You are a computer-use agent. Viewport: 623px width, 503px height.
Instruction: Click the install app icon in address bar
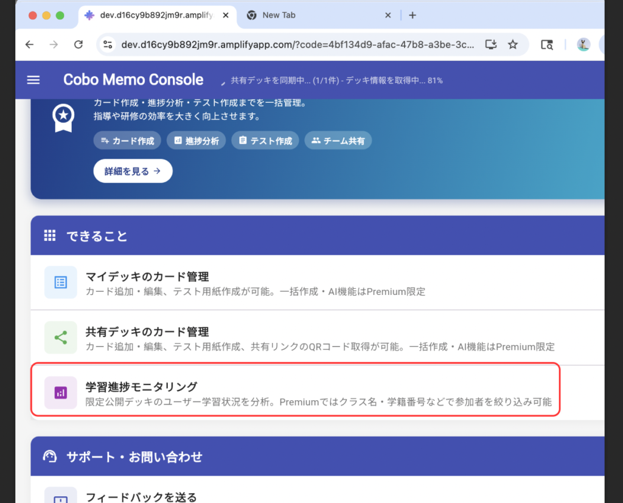490,44
